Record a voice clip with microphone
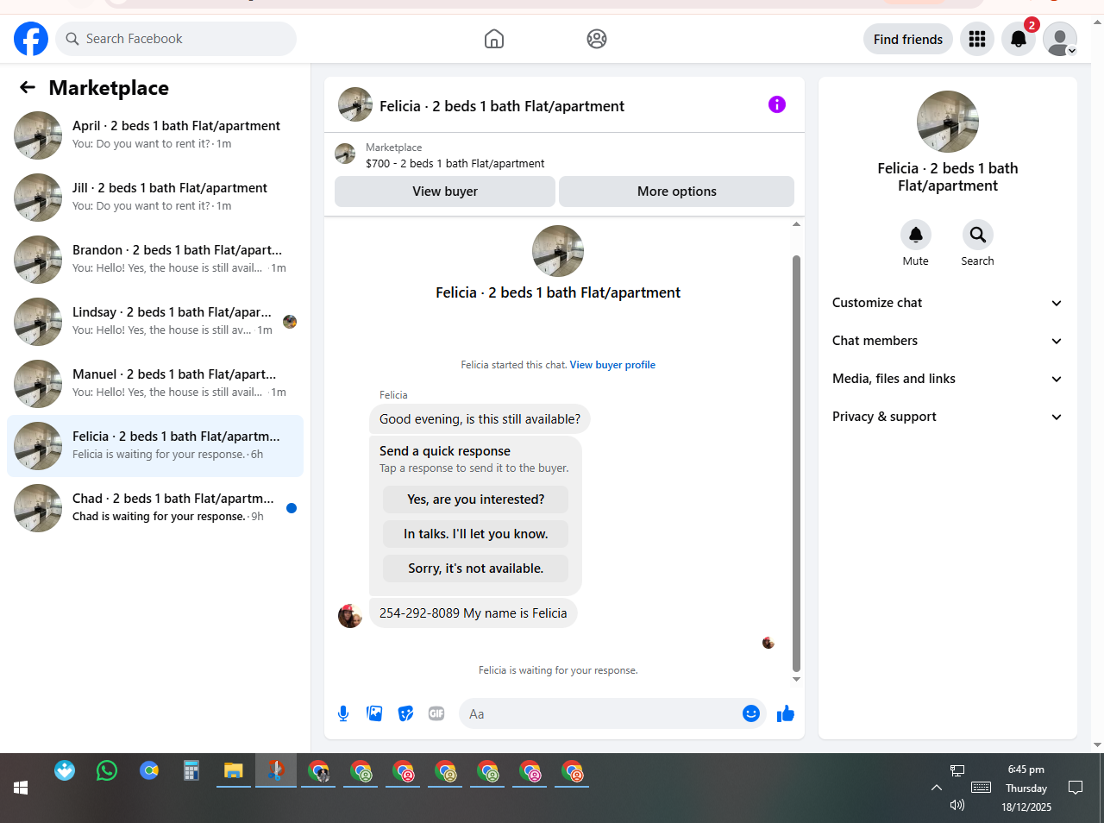This screenshot has width=1104, height=823. pos(343,713)
